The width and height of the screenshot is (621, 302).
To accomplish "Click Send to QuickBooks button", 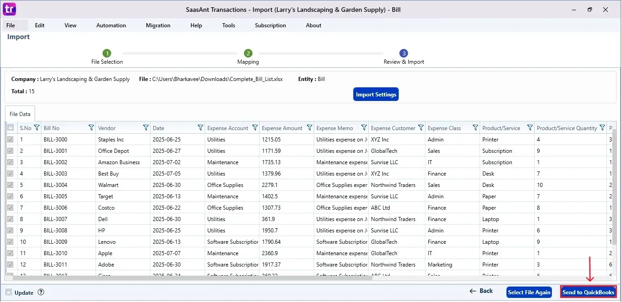I will coord(588,292).
